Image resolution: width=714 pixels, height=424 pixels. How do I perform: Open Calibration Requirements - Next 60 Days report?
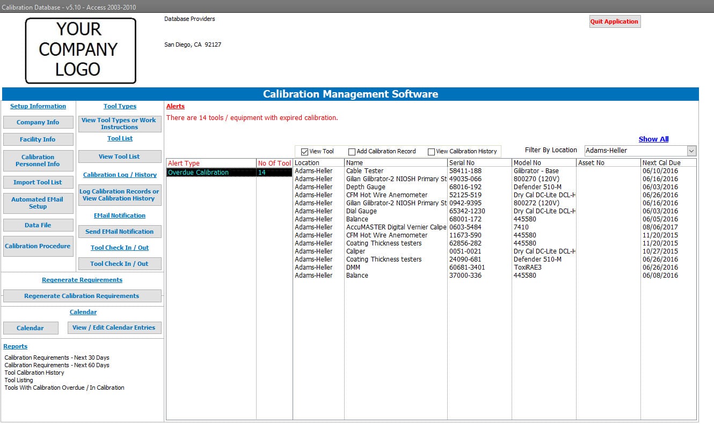pos(57,365)
